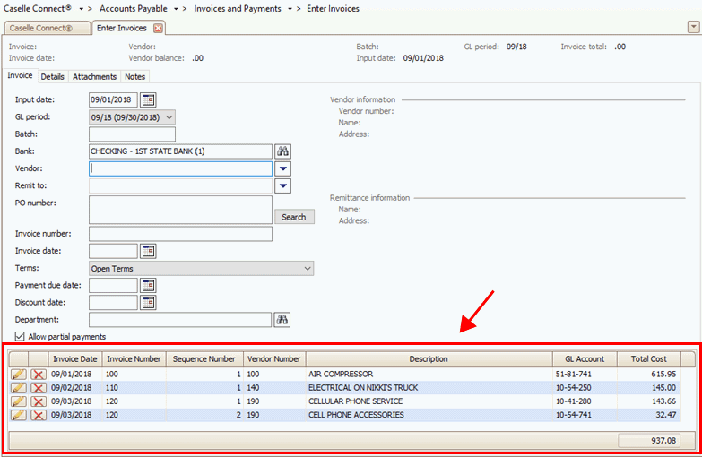
Task: Expand the Terms dropdown
Action: (x=308, y=269)
